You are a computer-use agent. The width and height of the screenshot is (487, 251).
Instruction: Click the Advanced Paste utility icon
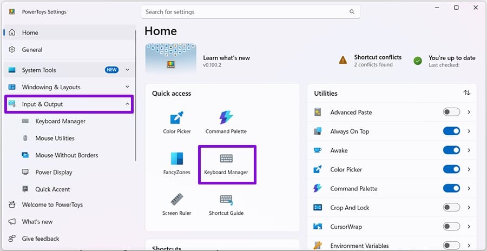(318, 113)
